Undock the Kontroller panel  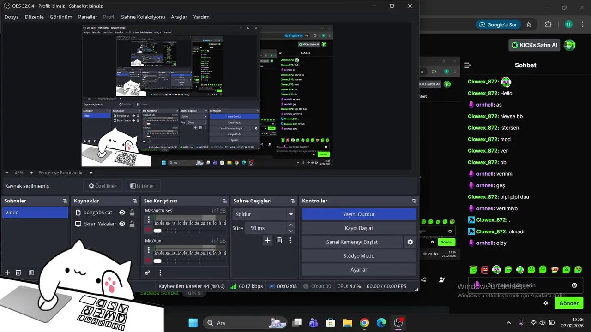(414, 201)
